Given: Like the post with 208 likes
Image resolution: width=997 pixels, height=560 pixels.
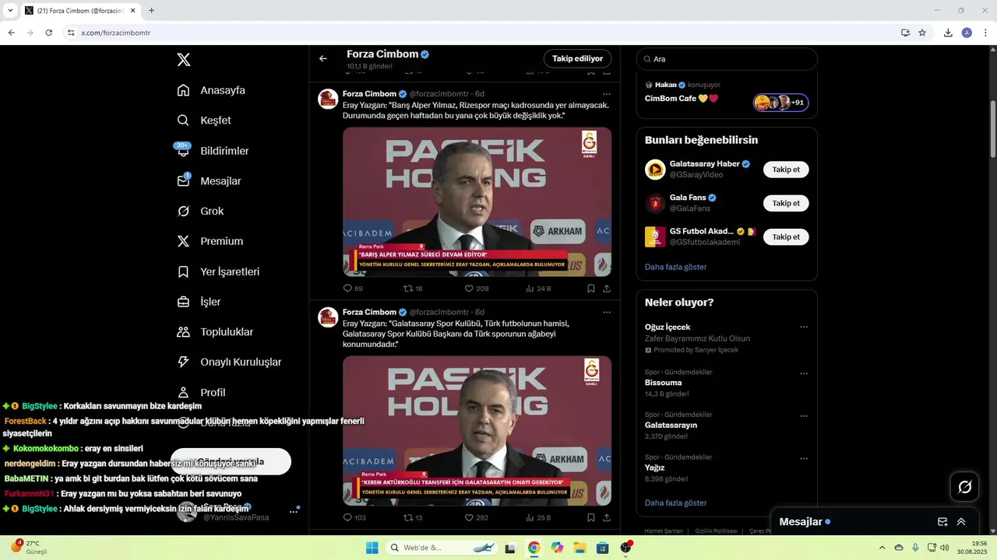Looking at the screenshot, I should coord(477,289).
